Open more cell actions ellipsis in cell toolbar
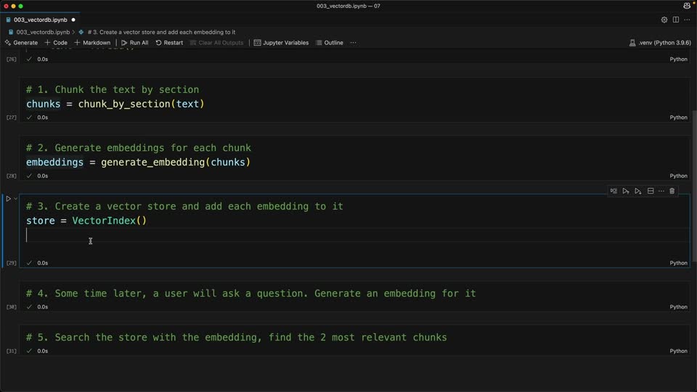The image size is (697, 392). (661, 191)
